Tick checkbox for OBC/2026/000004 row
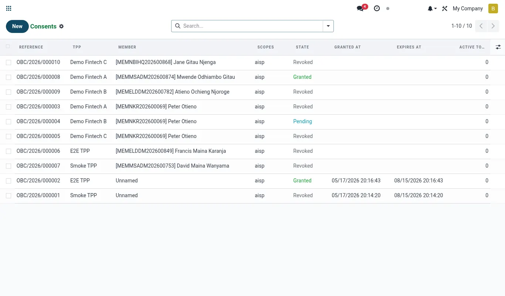Screen dimensions: 505x296 point(9,122)
